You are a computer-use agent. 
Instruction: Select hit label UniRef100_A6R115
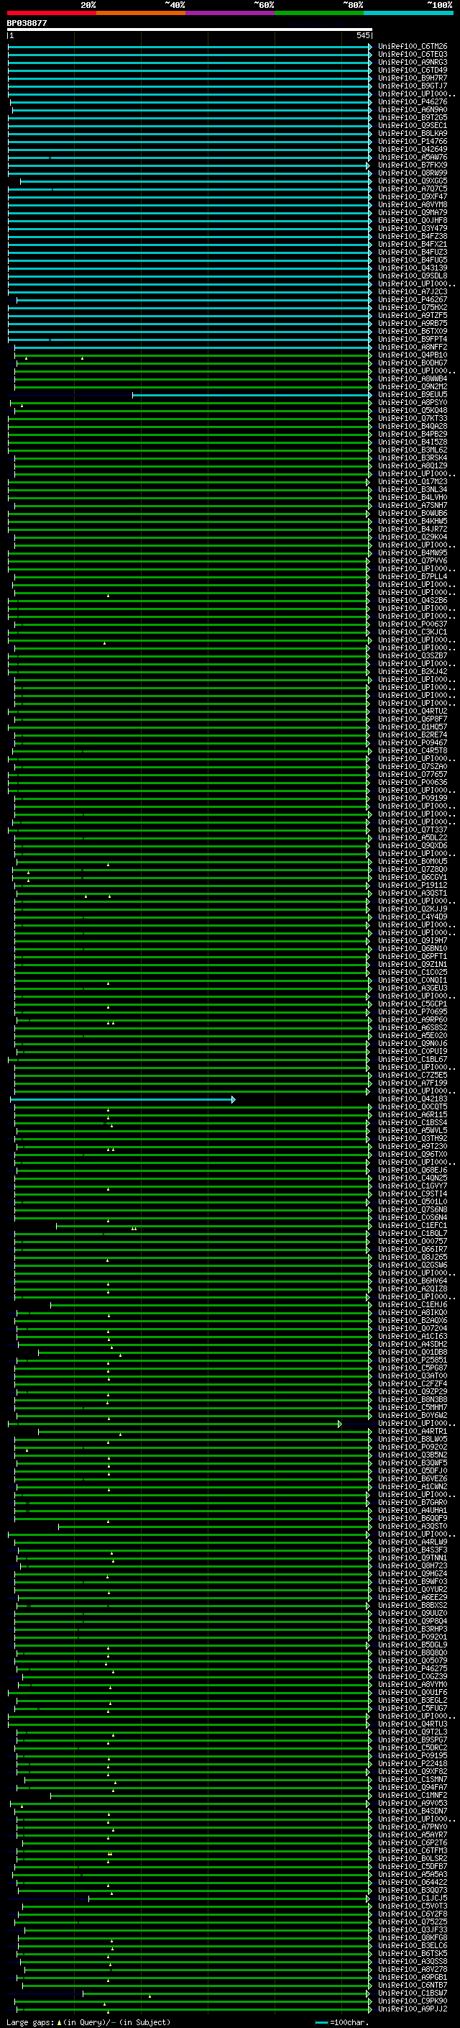pyautogui.click(x=413, y=1115)
